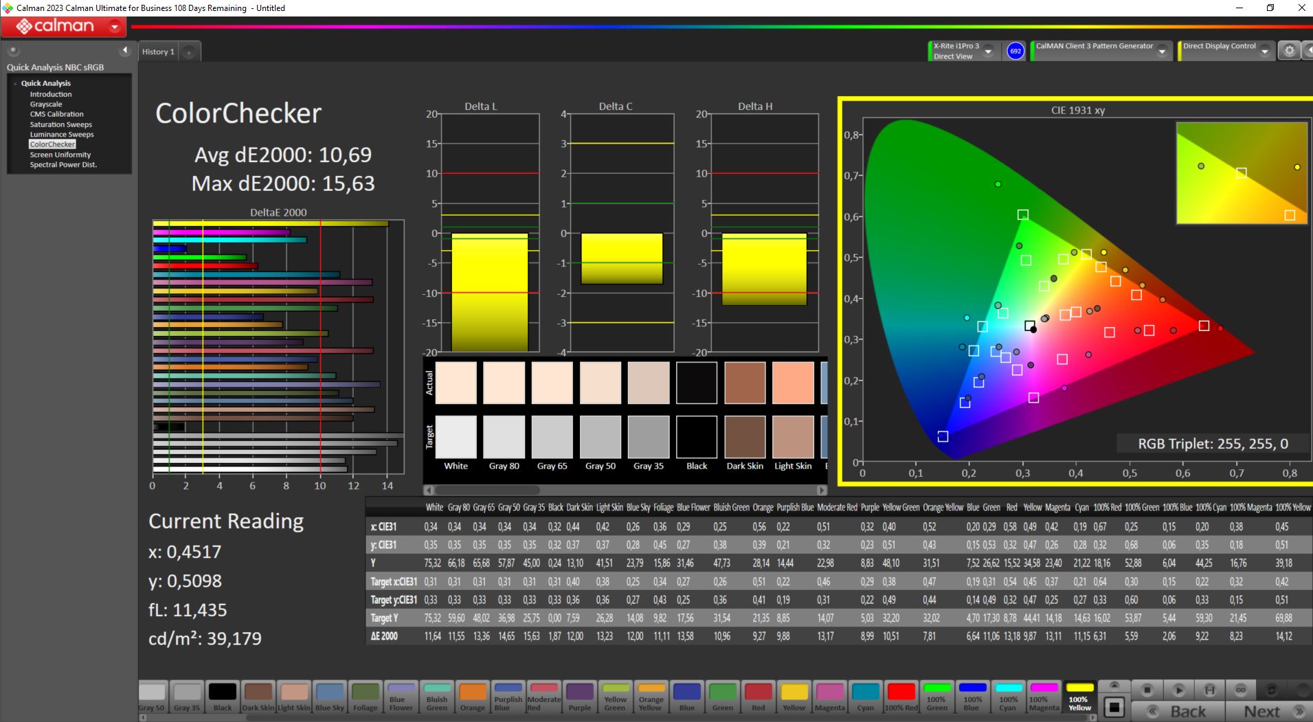The image size is (1313, 722).
Task: Click the stop measurement icon
Action: click(x=1147, y=690)
